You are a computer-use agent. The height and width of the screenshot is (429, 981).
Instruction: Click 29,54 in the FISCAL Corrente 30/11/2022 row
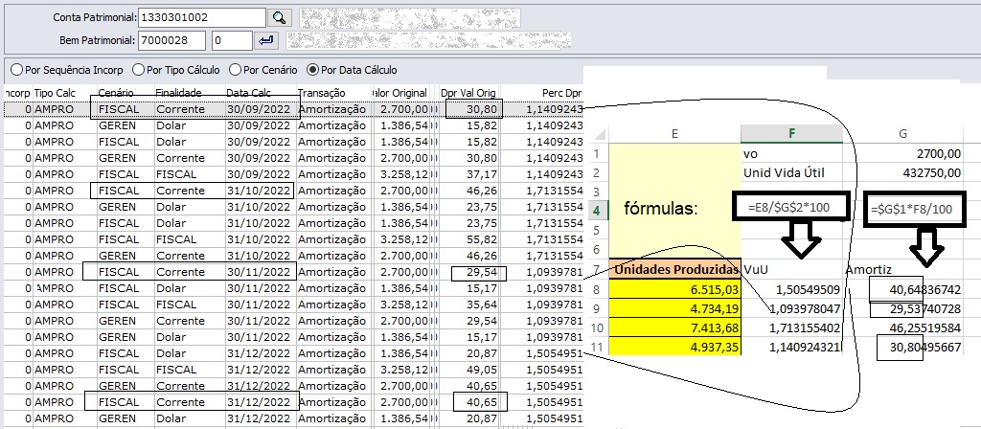(485, 271)
